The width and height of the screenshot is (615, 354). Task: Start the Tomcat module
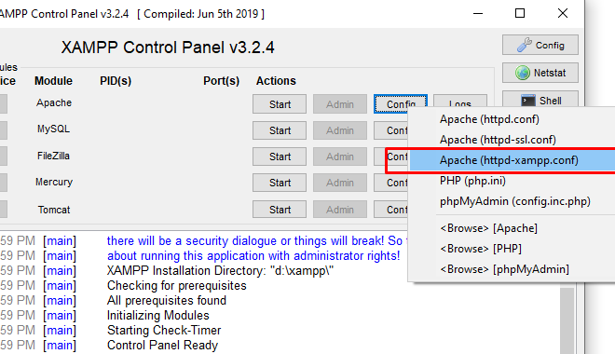point(280,210)
